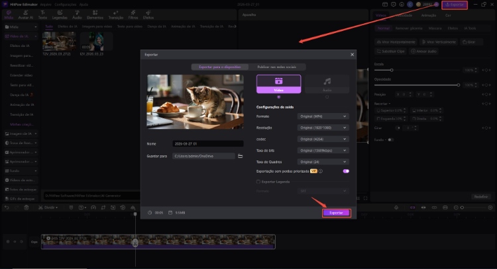Viewport: 497px width, 269px height.
Task: Enable the Exportar Legenda checkbox
Action: (258, 180)
